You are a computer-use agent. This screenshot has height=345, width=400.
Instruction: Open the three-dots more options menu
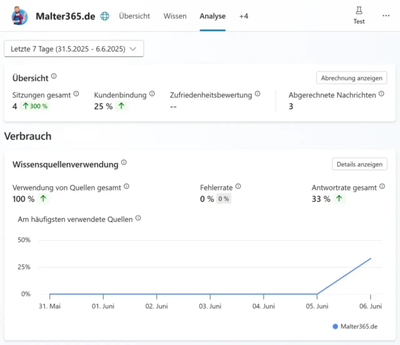pyautogui.click(x=386, y=16)
